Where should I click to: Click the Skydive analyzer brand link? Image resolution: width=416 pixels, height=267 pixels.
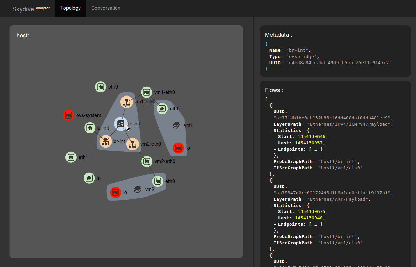tap(31, 9)
